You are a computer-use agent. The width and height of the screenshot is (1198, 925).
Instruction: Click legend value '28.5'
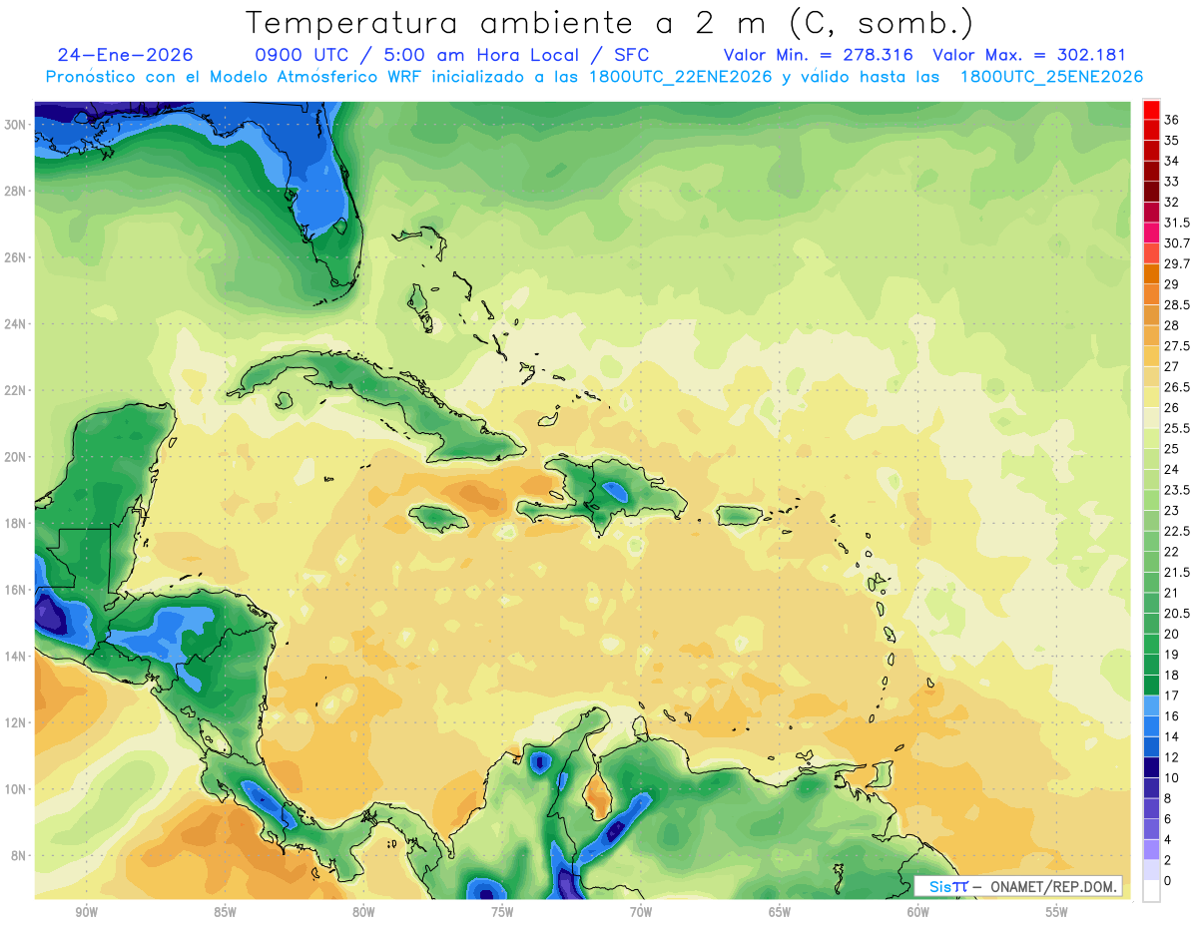(x=1176, y=304)
